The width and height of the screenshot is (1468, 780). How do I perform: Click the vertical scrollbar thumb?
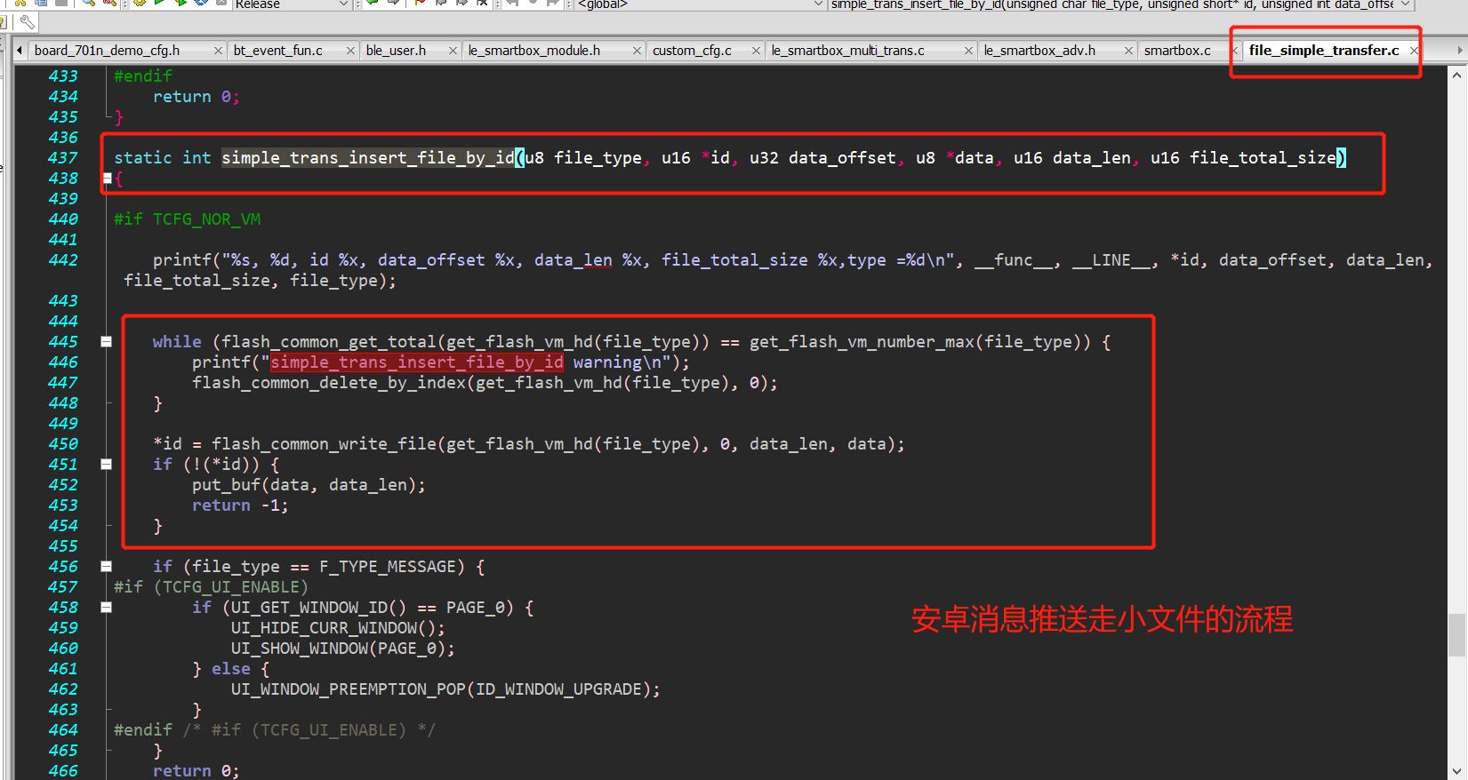click(1456, 634)
